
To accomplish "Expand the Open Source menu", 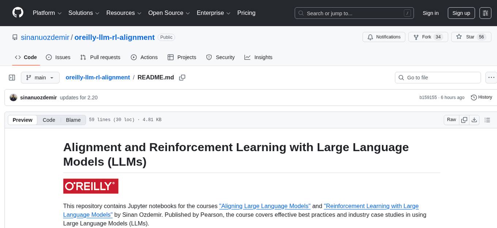I will (168, 13).
